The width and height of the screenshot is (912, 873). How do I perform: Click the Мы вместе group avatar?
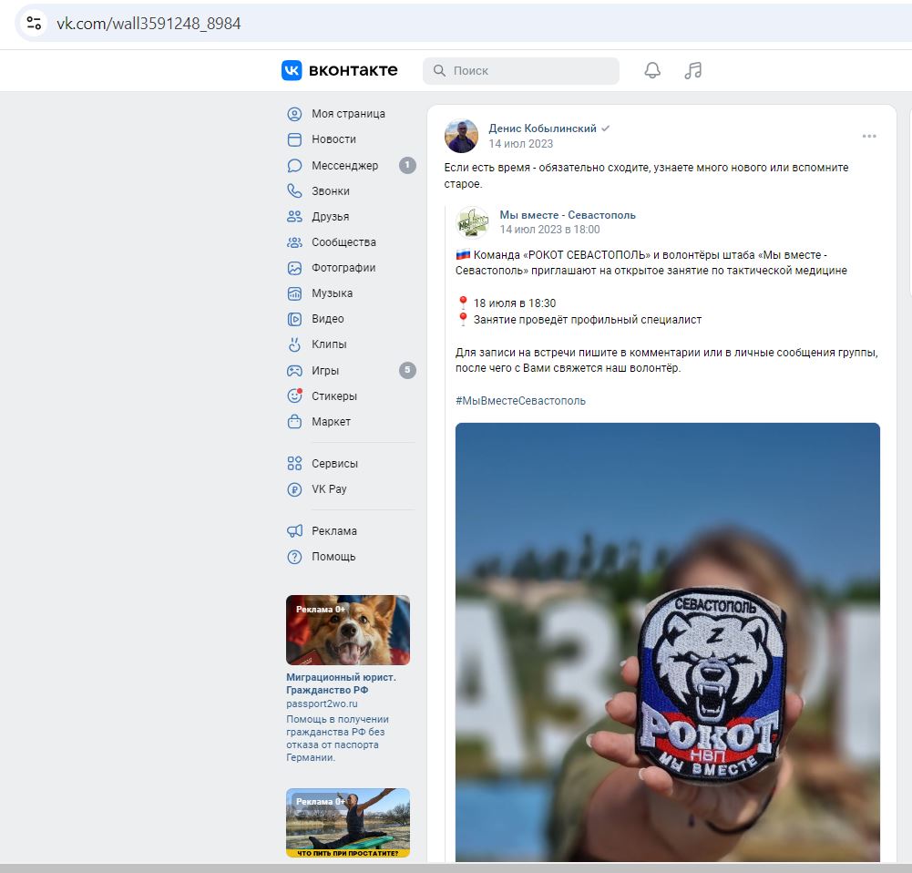[472, 222]
